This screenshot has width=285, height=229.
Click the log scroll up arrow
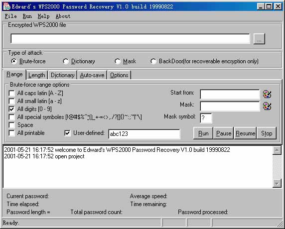[x=277, y=150]
